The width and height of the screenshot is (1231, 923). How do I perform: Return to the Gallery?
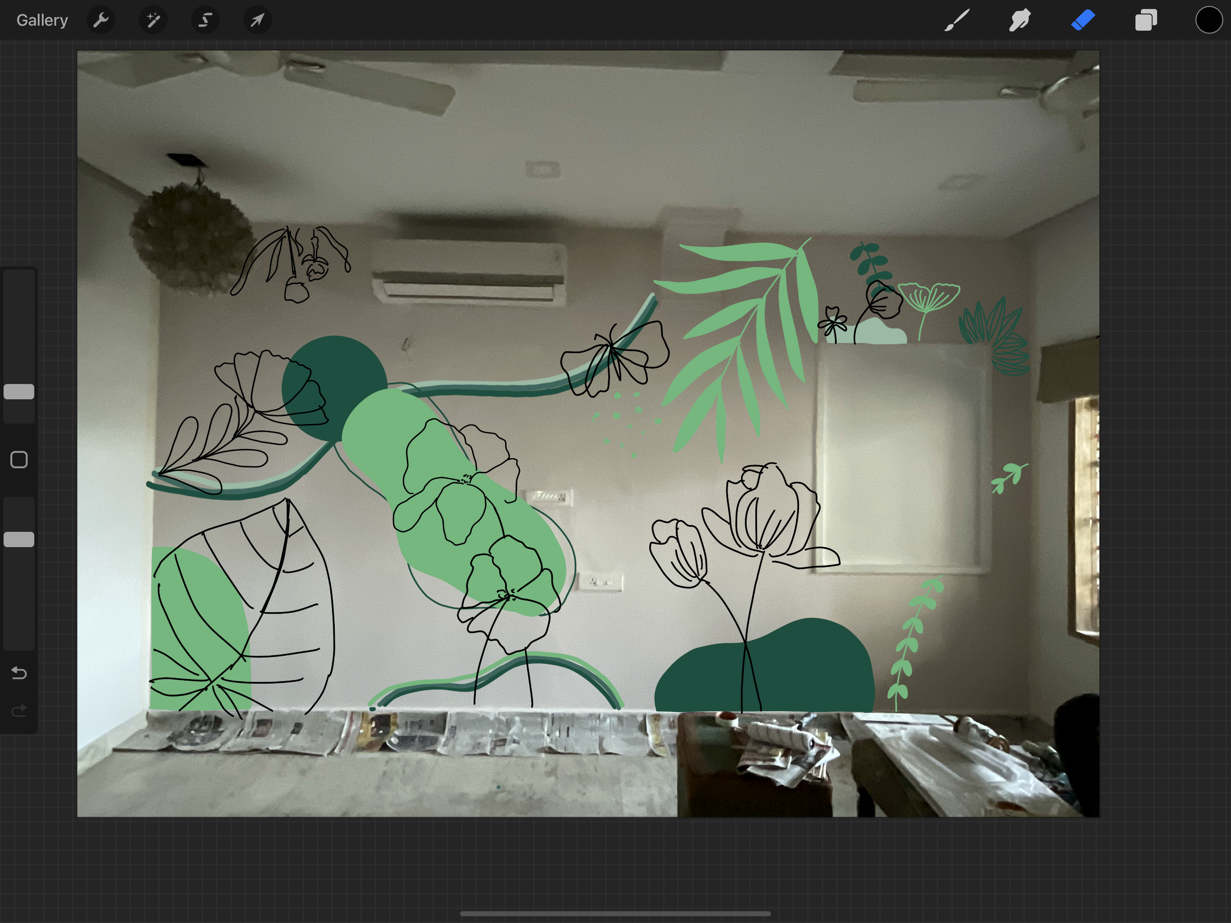[42, 21]
